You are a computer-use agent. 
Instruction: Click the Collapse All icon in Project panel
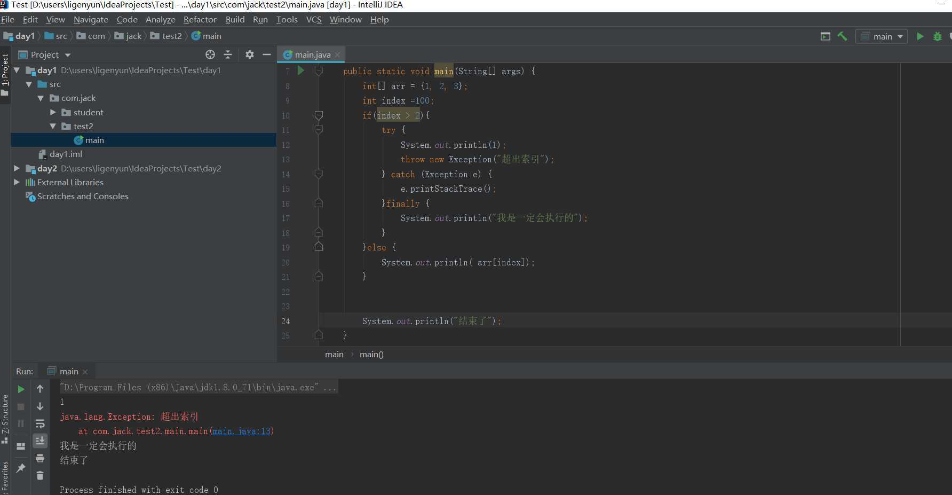[228, 54]
